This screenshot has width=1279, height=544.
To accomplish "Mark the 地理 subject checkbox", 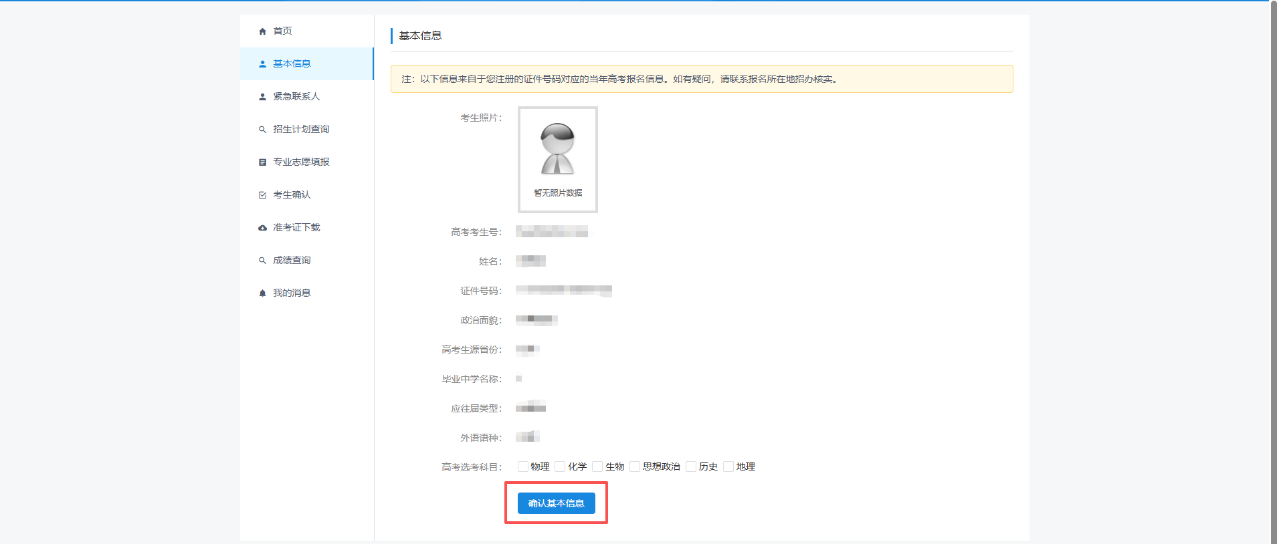I will [729, 466].
